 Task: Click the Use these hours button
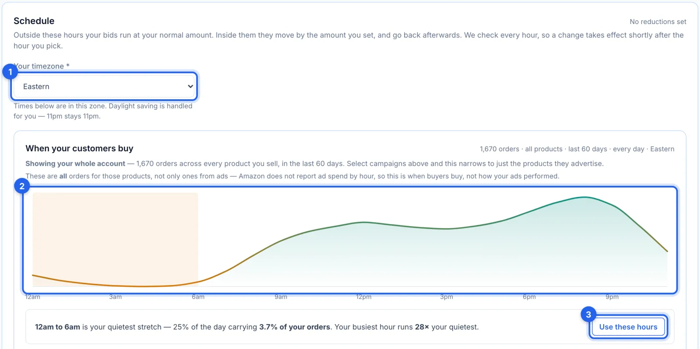pyautogui.click(x=628, y=327)
